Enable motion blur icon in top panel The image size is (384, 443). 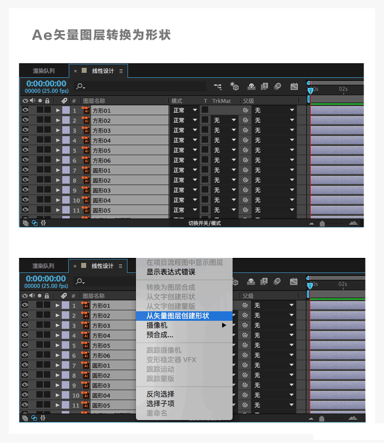(277, 86)
